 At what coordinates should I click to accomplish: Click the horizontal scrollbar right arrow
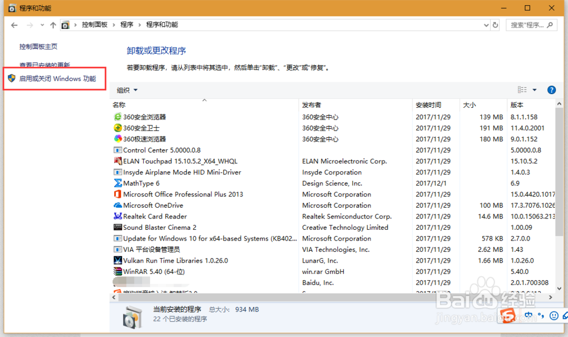point(550,297)
